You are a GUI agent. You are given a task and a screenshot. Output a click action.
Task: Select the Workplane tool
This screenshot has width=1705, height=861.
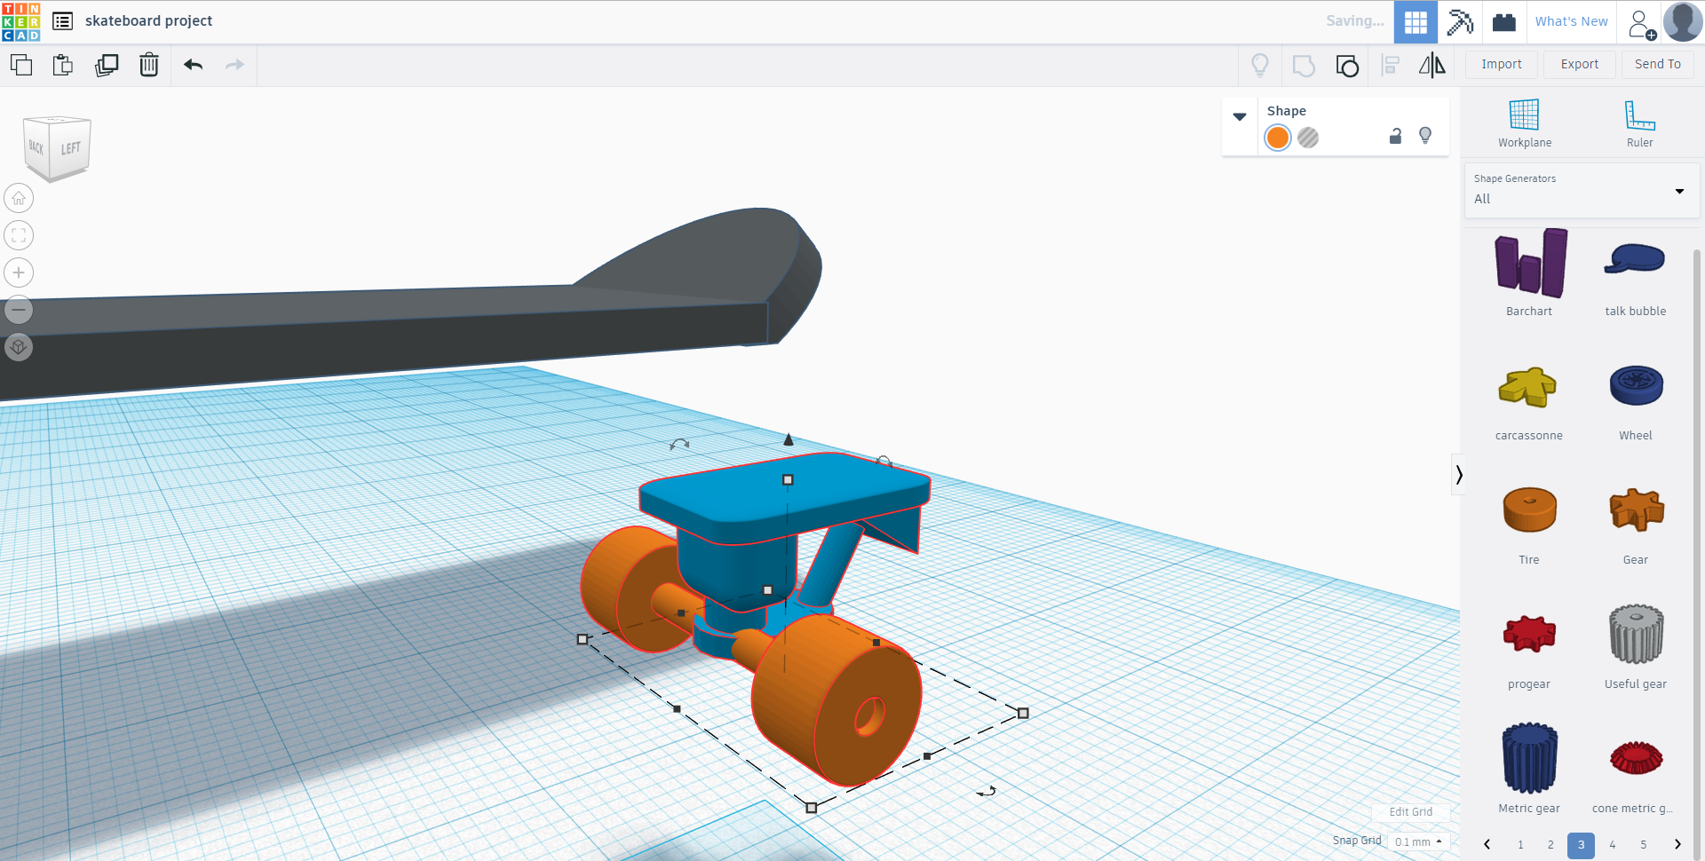[1525, 123]
